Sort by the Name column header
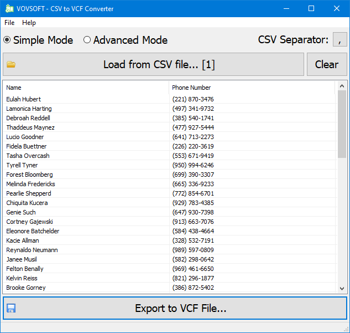This screenshot has width=350, height=333. pos(86,88)
